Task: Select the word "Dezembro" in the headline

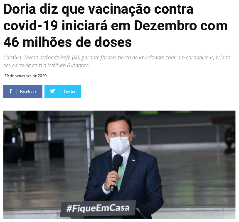Action: 166,26
